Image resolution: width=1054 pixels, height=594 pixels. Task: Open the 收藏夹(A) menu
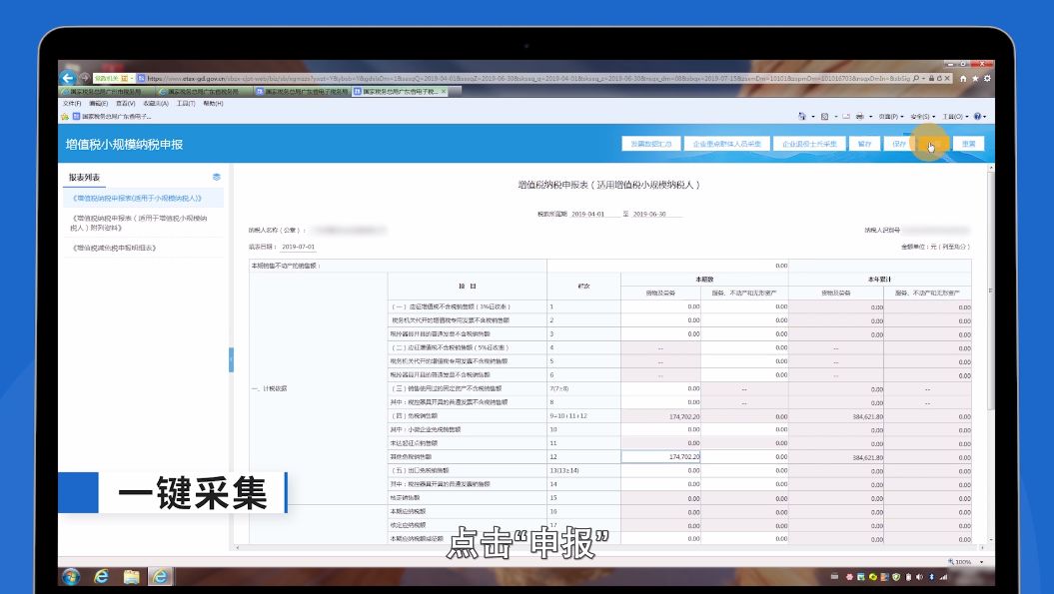click(156, 104)
